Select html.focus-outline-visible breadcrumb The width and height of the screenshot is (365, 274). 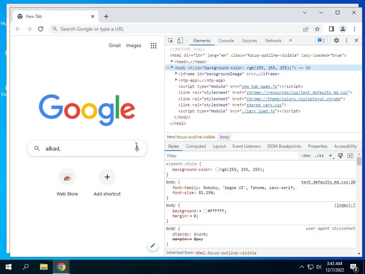click(x=191, y=137)
